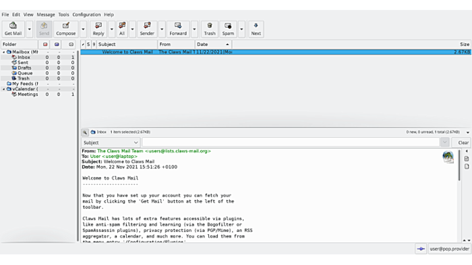This screenshot has height=265, width=472.
Task: Move the message to Trash via toolbar
Action: coord(210,29)
